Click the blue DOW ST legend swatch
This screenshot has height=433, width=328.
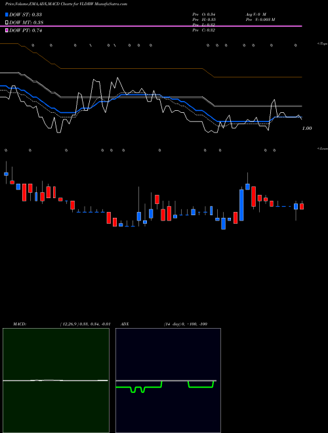(7, 14)
